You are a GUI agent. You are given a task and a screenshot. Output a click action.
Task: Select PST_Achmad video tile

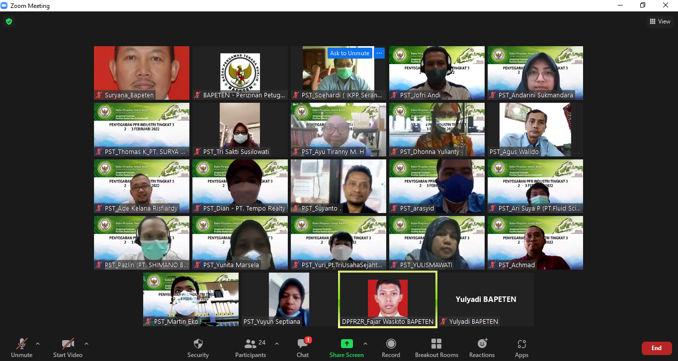click(535, 243)
